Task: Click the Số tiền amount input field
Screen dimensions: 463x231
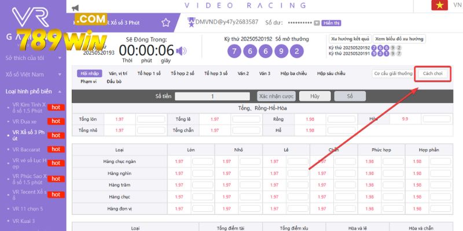Action: (x=212, y=96)
